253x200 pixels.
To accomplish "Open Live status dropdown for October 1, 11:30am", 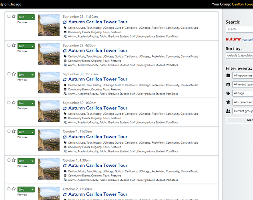I will [26, 132].
